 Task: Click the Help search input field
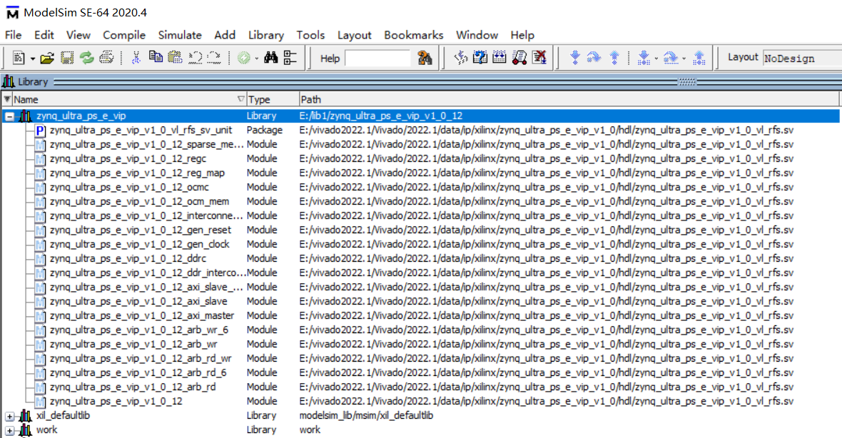(x=377, y=58)
